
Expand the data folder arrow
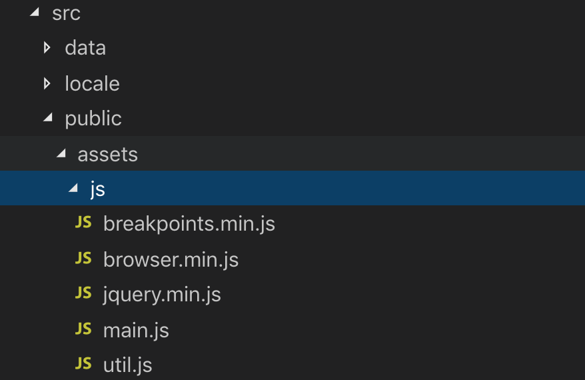[47, 47]
